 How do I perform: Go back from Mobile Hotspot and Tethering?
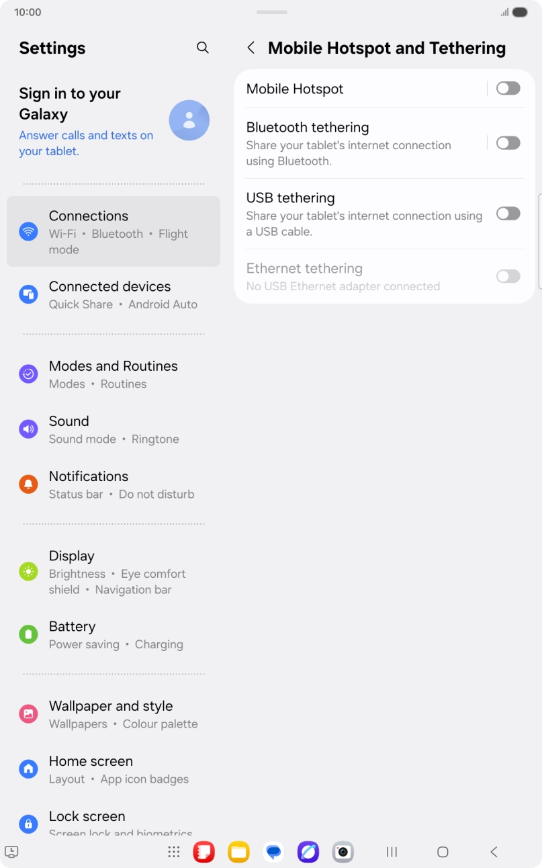[251, 48]
